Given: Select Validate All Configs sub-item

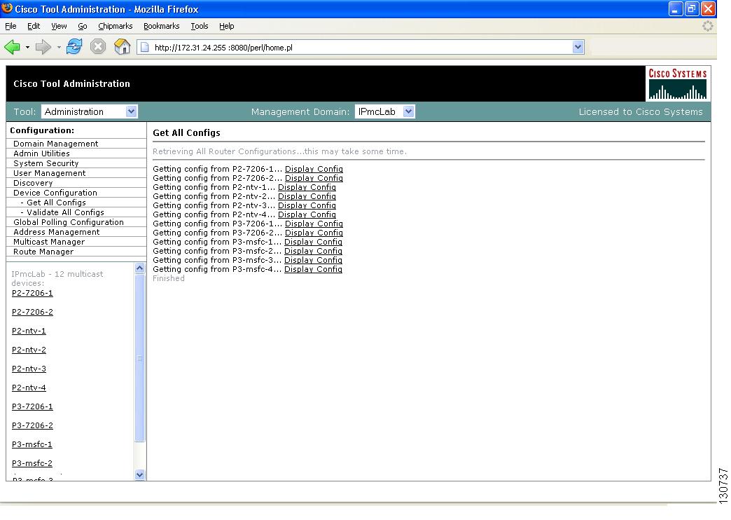Looking at the screenshot, I should [x=65, y=212].
